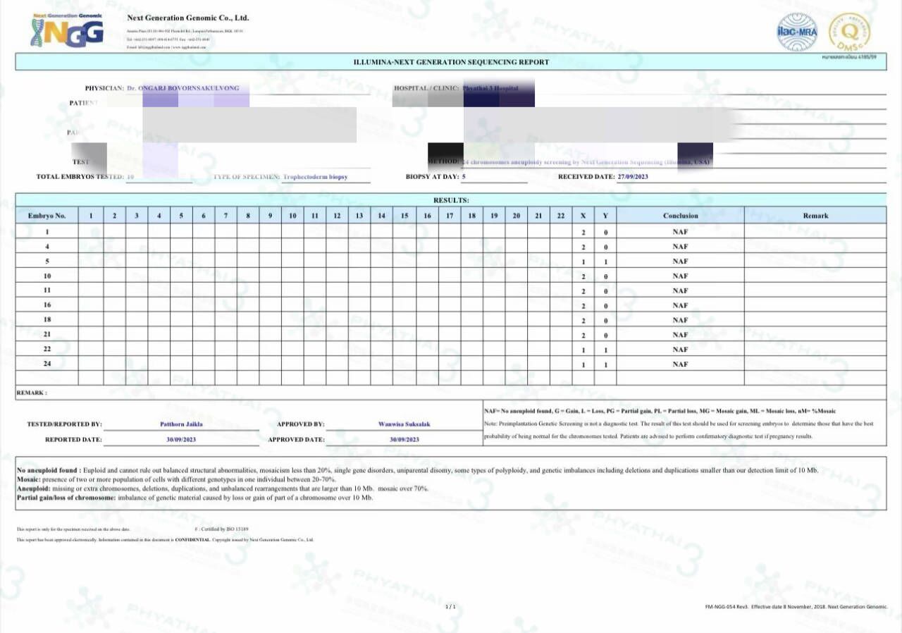Select embryo number 5 in the first column
The width and height of the screenshot is (902, 633).
click(47, 262)
